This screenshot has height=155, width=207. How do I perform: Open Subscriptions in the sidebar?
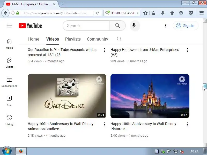[x=9, y=82]
